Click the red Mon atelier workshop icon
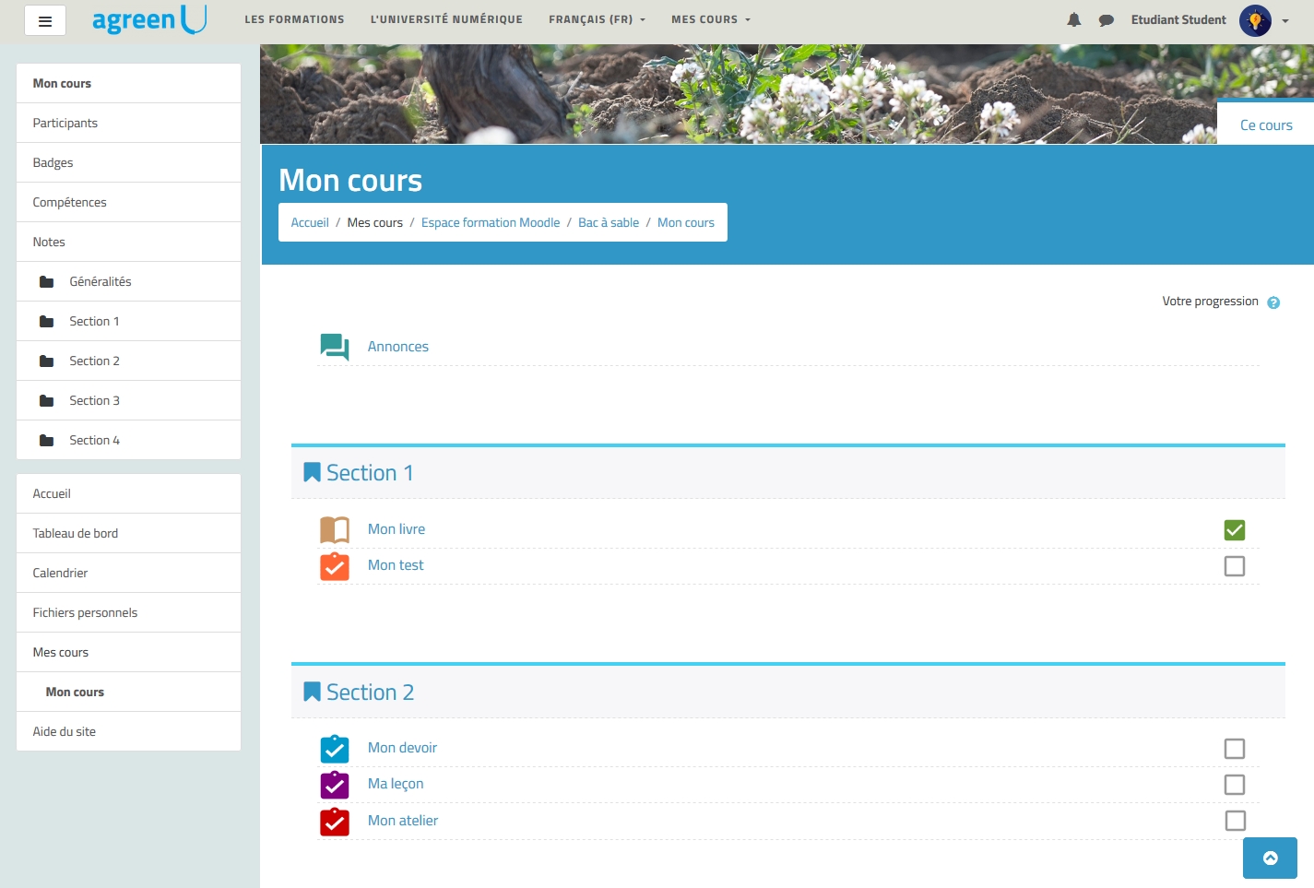 pyautogui.click(x=334, y=821)
